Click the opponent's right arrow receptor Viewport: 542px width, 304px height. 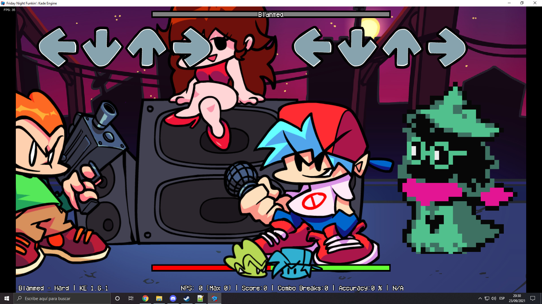[192, 47]
